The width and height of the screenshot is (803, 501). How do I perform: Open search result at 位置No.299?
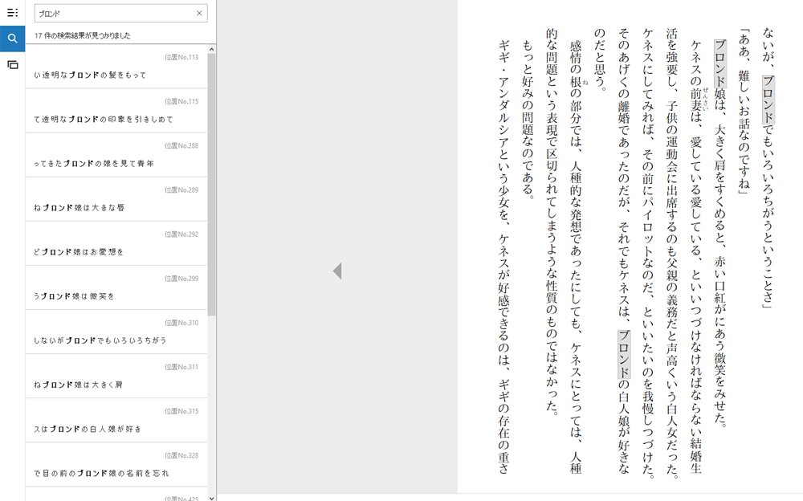coord(116,287)
